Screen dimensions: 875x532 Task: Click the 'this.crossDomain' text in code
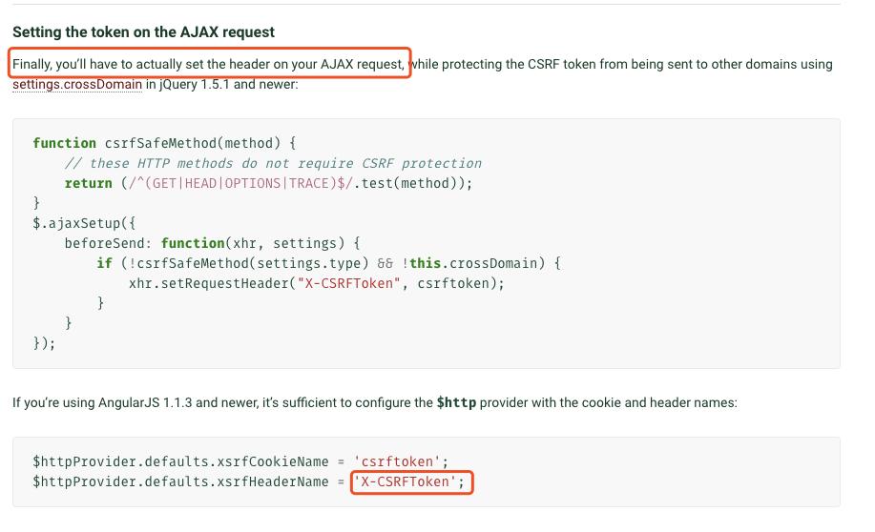[477, 263]
